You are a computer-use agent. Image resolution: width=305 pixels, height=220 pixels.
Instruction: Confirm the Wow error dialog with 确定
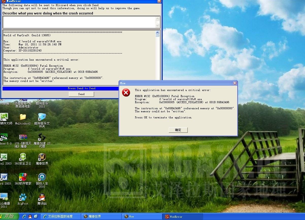point(178,130)
